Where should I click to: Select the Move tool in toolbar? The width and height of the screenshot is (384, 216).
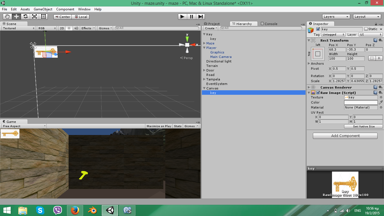coord(16,17)
